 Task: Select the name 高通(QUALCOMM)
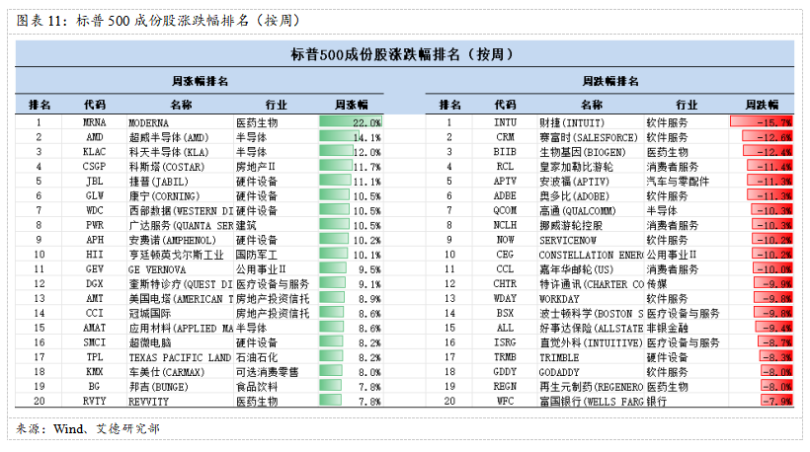[x=578, y=210]
